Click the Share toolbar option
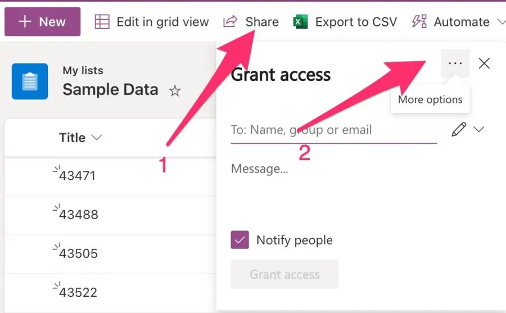The width and height of the screenshot is (506, 313). point(251,22)
